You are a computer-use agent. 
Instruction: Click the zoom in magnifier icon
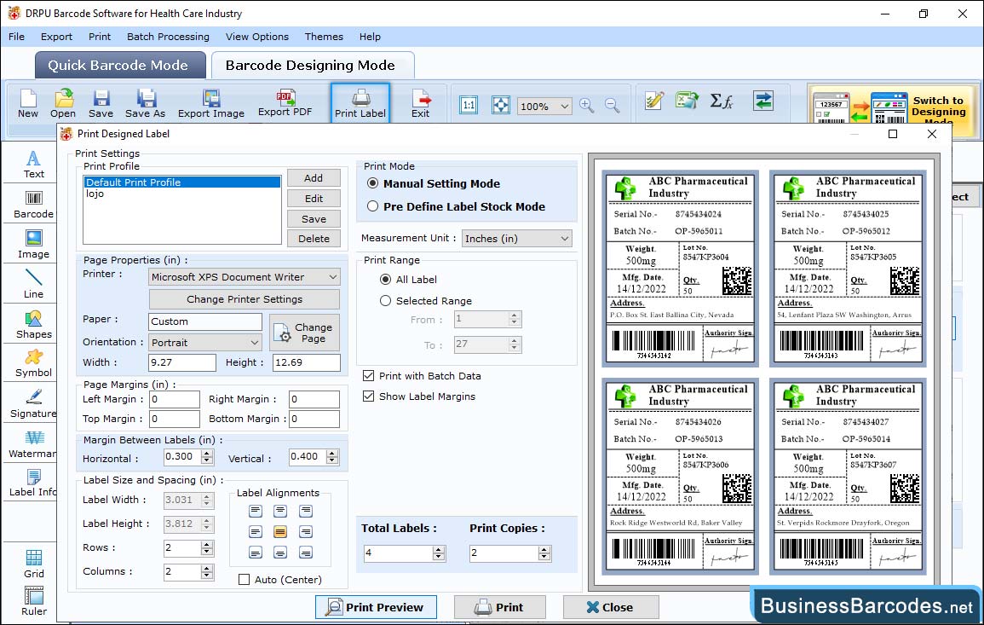coord(587,106)
